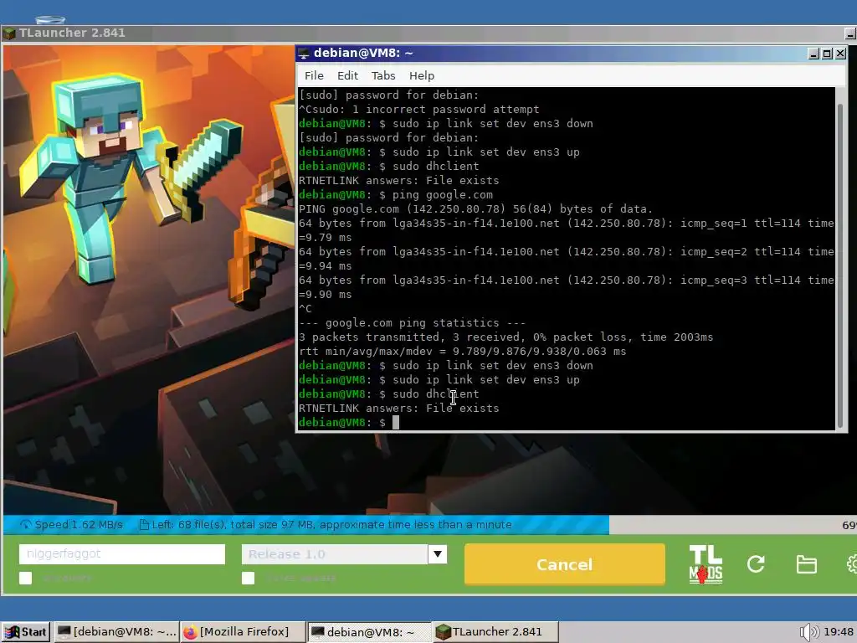
Task: Expand the version dropdown arrow
Action: 437,554
